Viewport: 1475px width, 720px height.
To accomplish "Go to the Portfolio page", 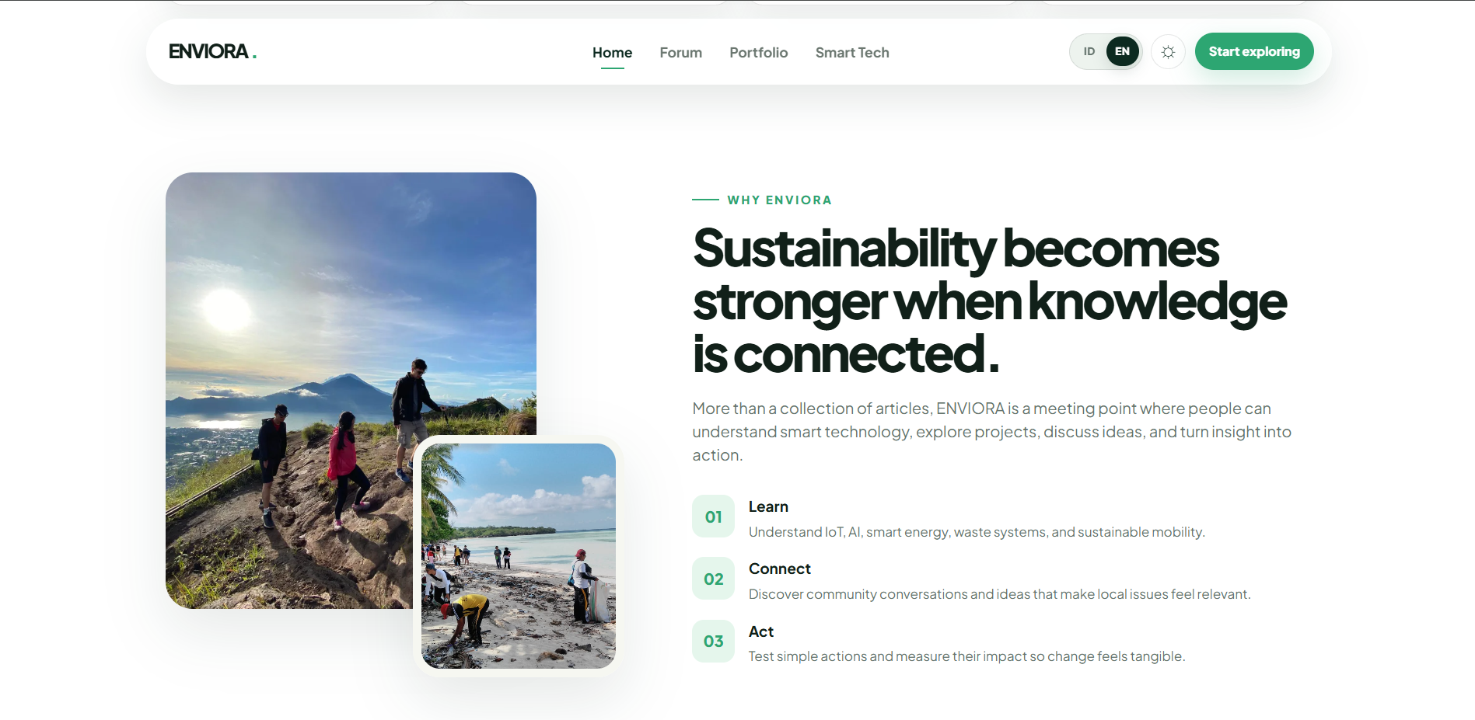I will click(758, 52).
